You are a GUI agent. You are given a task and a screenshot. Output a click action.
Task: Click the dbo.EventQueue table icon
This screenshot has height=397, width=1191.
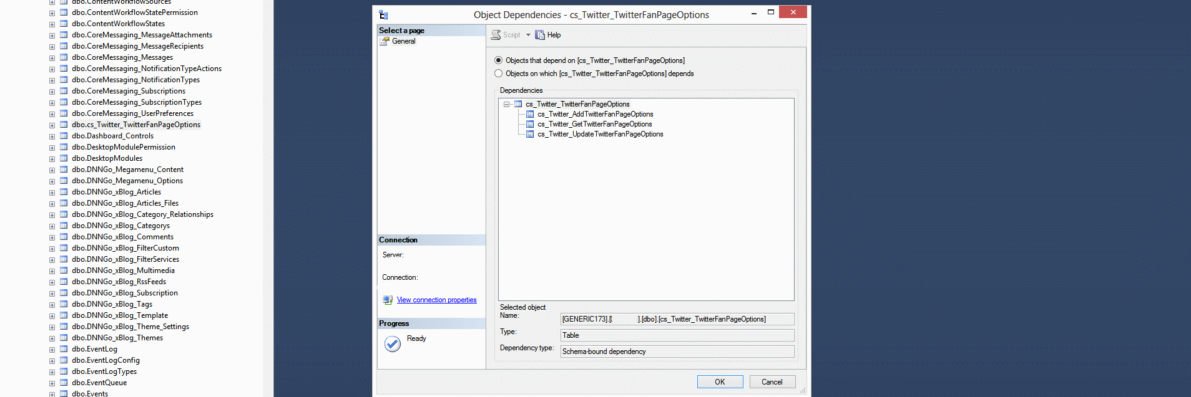click(64, 383)
